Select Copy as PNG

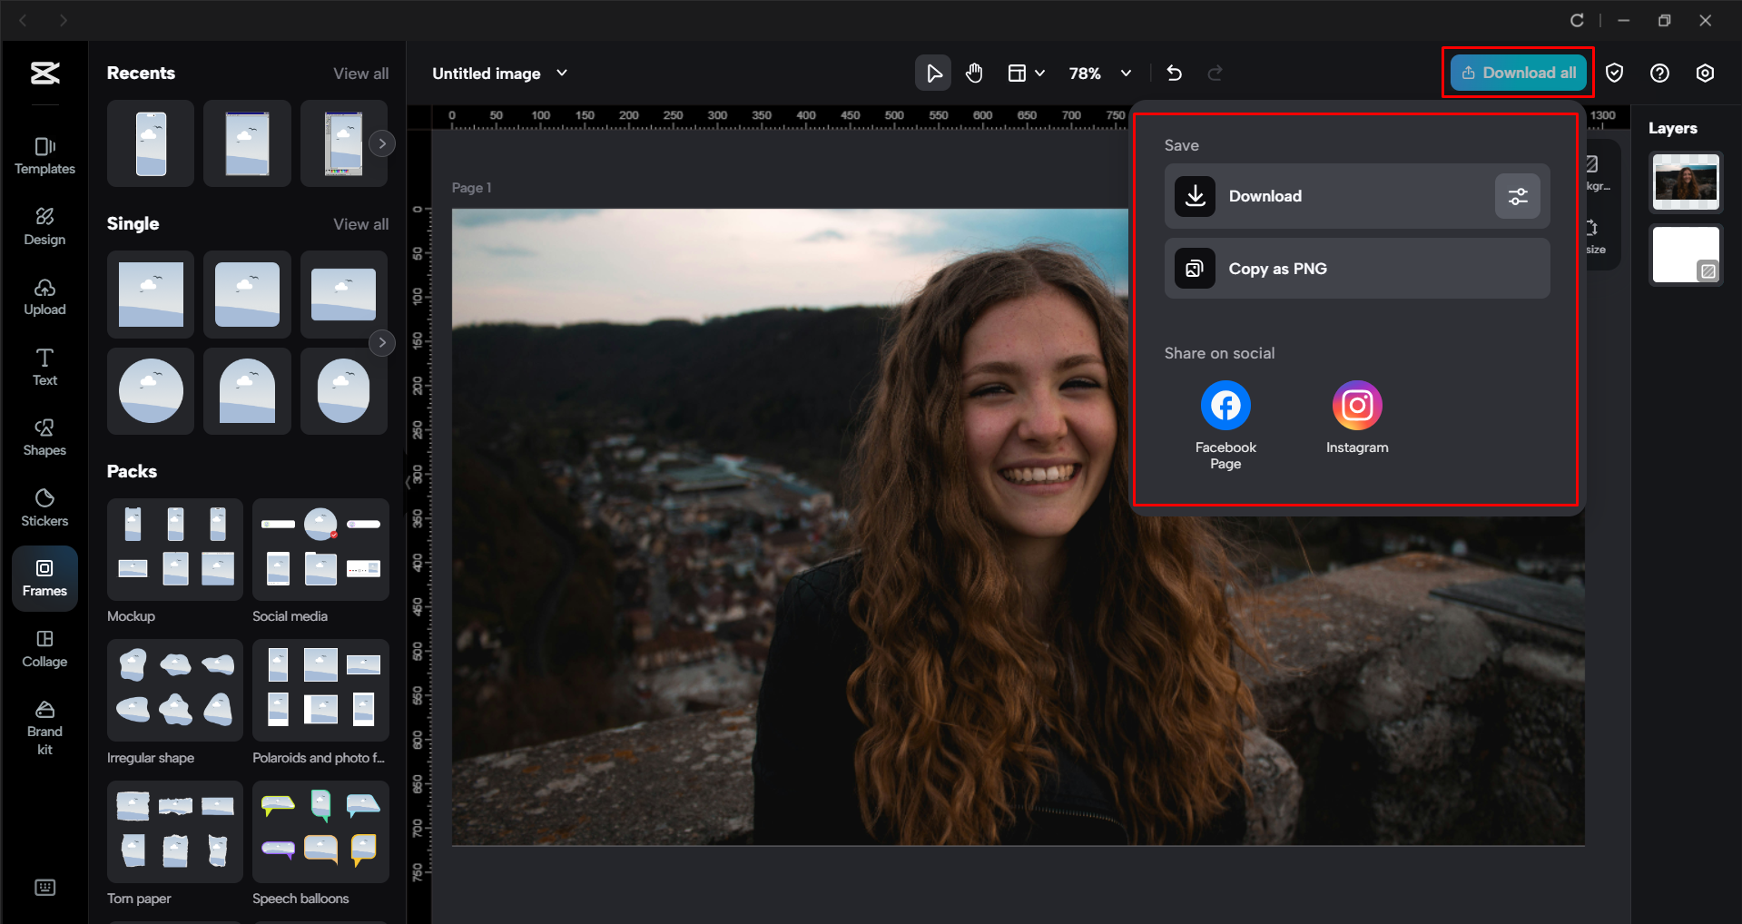(1356, 268)
